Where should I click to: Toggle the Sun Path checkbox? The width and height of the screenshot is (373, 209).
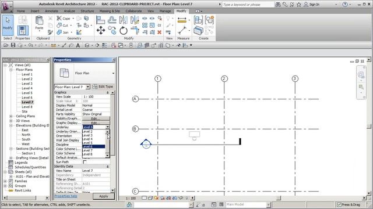pos(85,162)
